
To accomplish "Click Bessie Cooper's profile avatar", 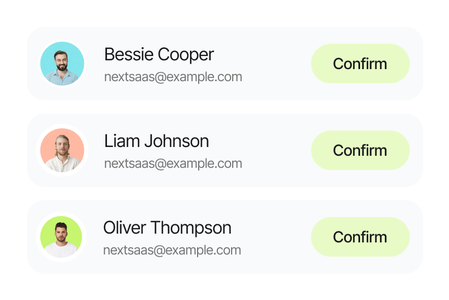I will click(62, 64).
